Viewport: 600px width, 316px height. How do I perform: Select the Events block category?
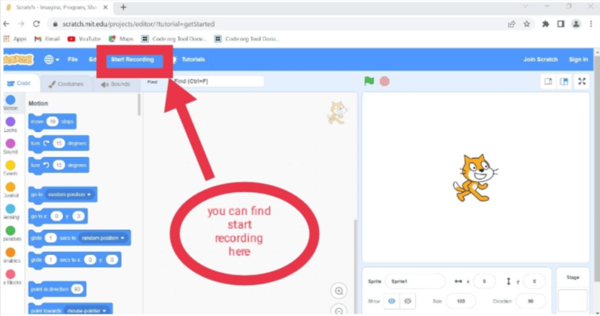[10, 168]
